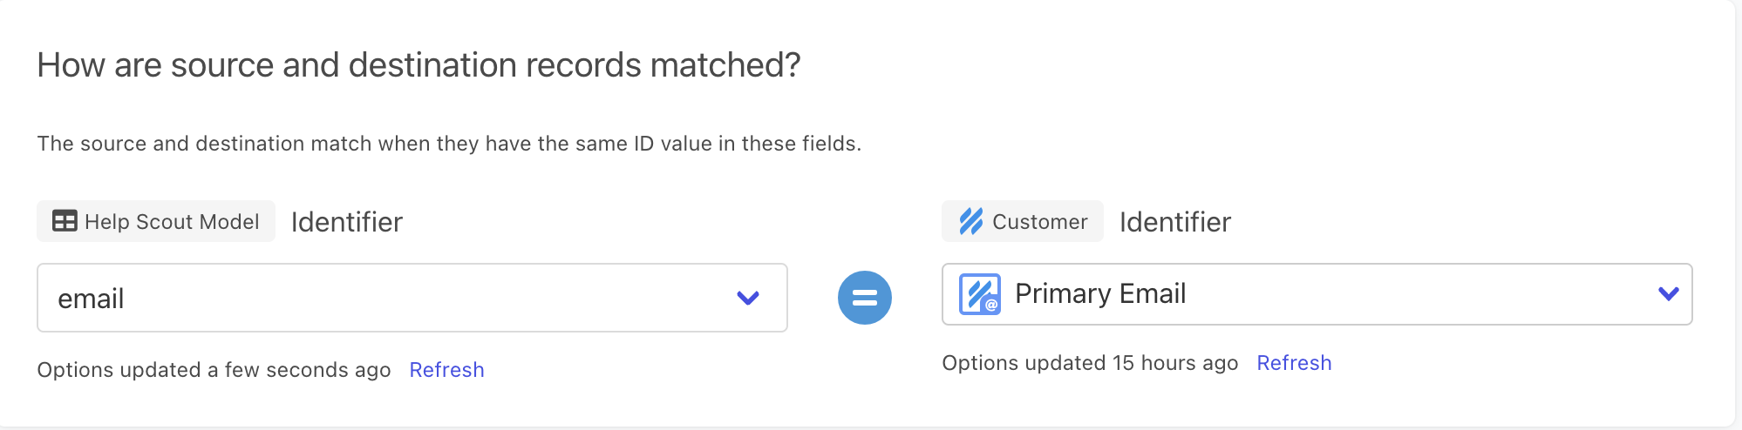Click the blue equals sign icon

pyautogui.click(x=864, y=298)
